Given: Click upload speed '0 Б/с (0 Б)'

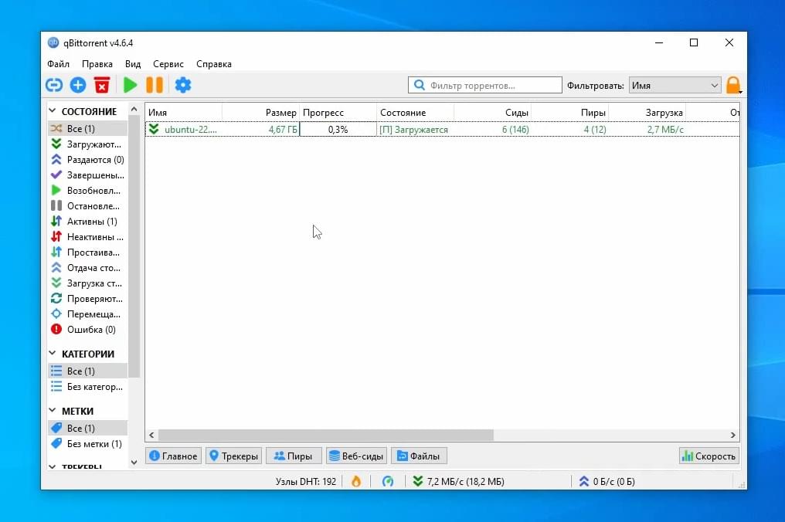Looking at the screenshot, I should [607, 482].
